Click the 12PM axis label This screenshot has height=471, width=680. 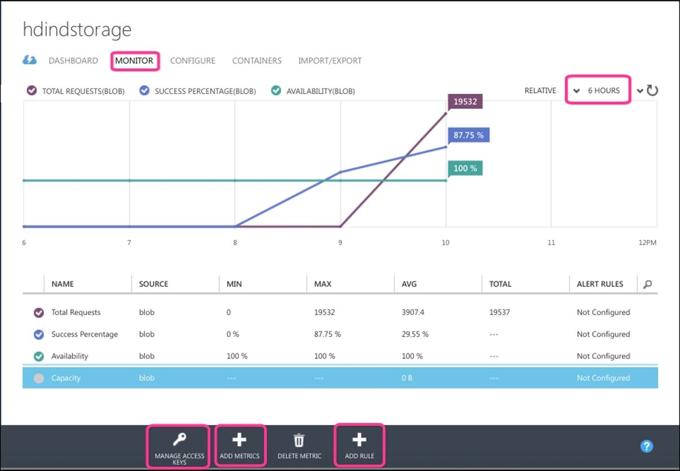pos(647,242)
